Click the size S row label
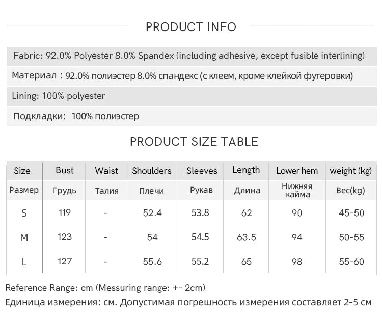The width and height of the screenshot is (382, 321). click(24, 213)
